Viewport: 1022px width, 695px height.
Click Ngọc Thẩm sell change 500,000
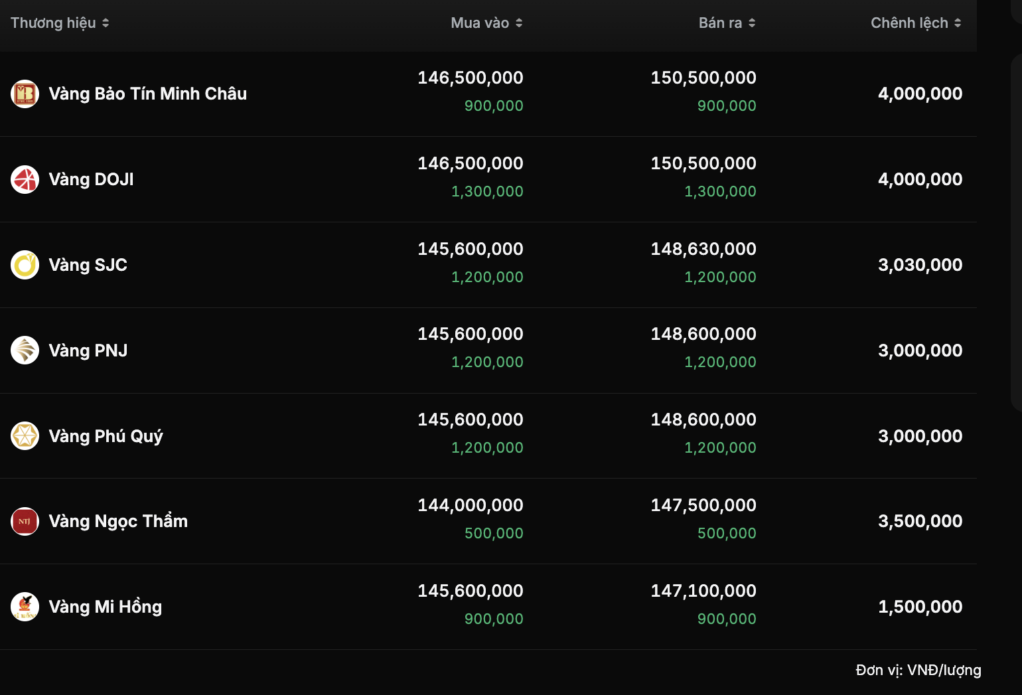click(x=727, y=533)
